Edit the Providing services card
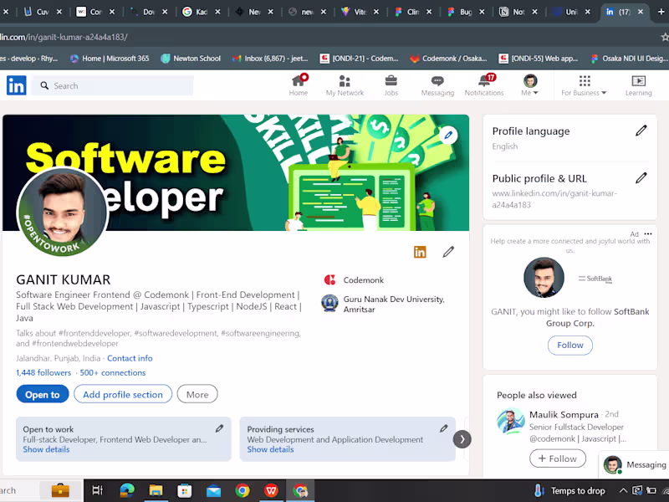Screen dimensions: 669x502 444,428
